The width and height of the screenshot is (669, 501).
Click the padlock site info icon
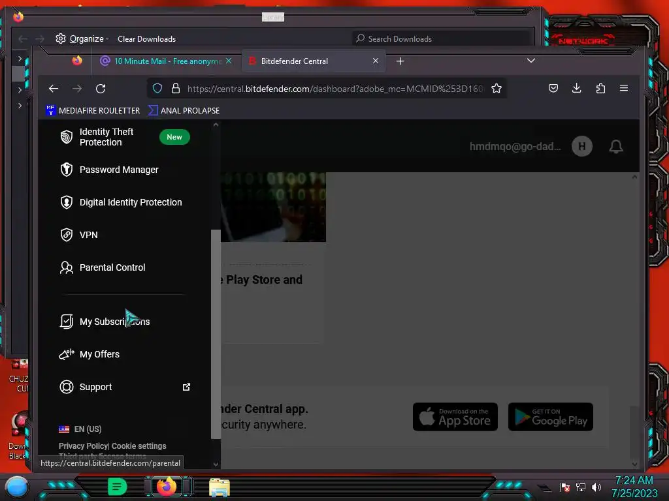pyautogui.click(x=175, y=88)
